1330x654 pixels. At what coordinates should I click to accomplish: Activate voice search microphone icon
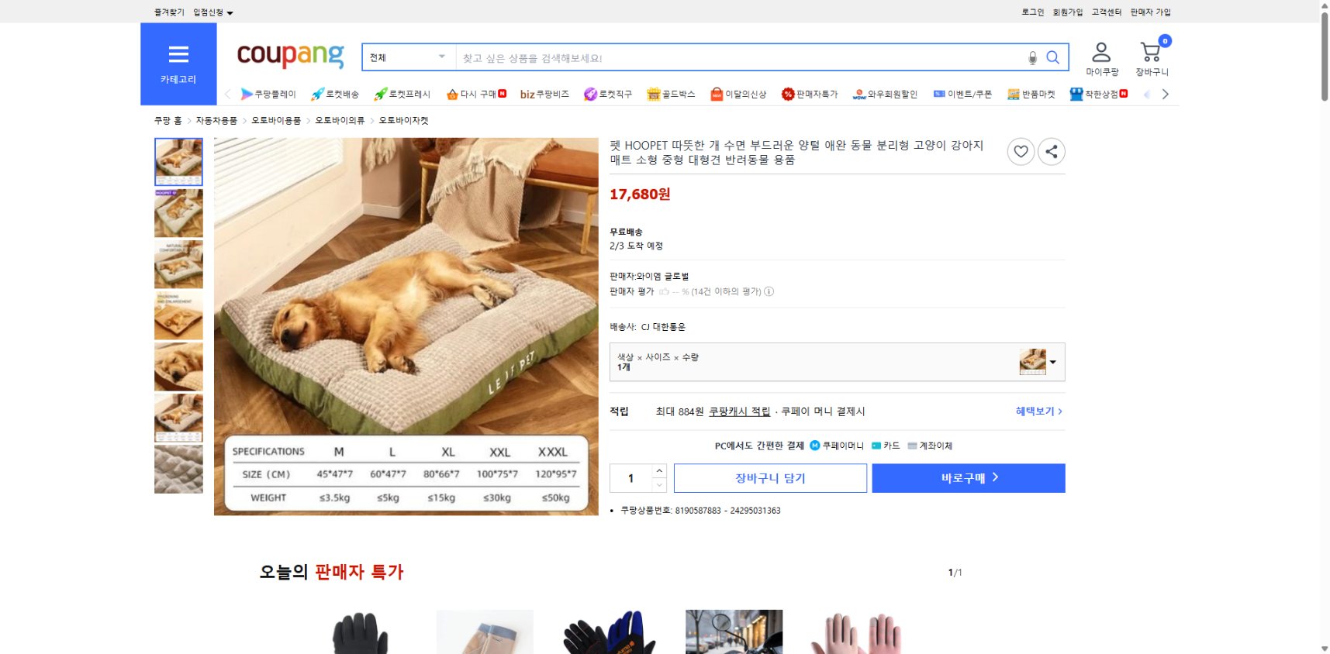tap(1032, 57)
